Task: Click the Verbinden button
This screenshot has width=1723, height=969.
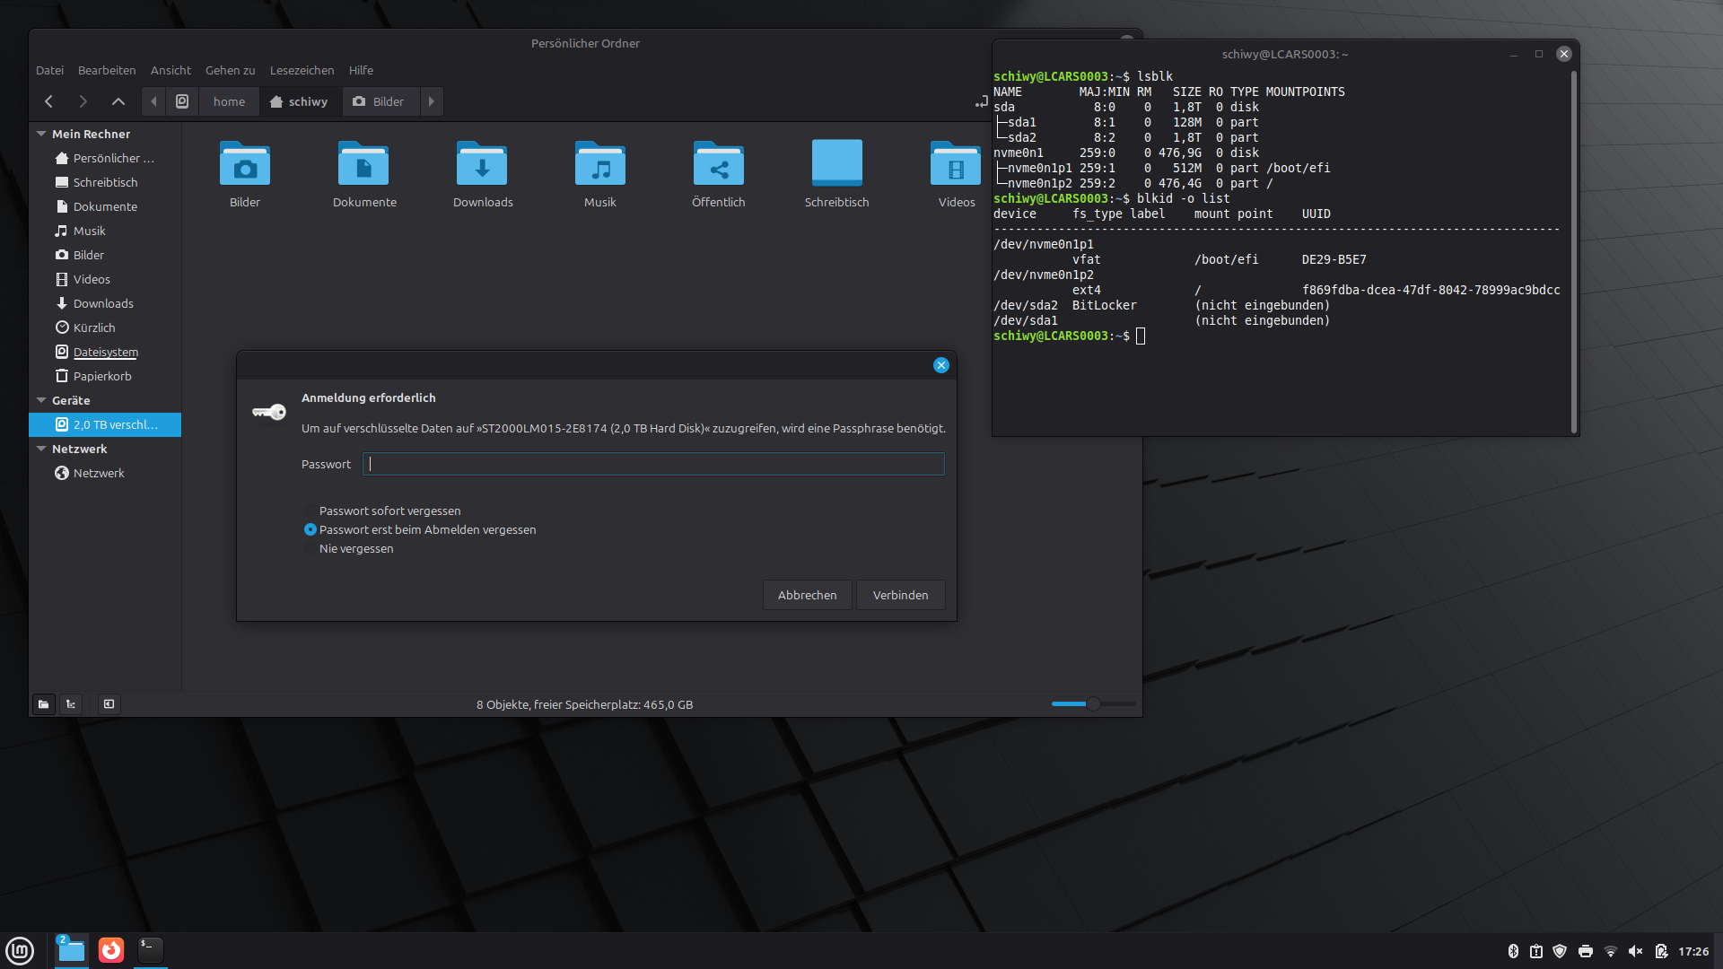Action: point(900,595)
